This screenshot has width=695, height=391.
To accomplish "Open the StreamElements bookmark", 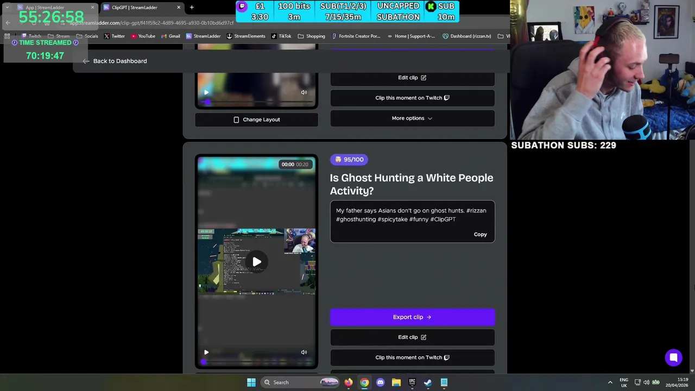I will click(246, 36).
